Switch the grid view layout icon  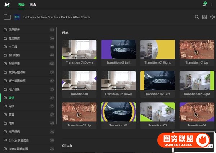click(x=204, y=17)
